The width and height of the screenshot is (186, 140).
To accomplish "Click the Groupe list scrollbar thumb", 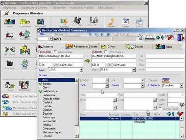I will (x=77, y=104).
